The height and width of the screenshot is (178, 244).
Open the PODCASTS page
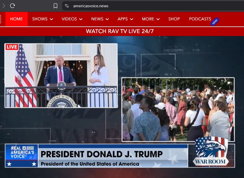[x=200, y=19]
